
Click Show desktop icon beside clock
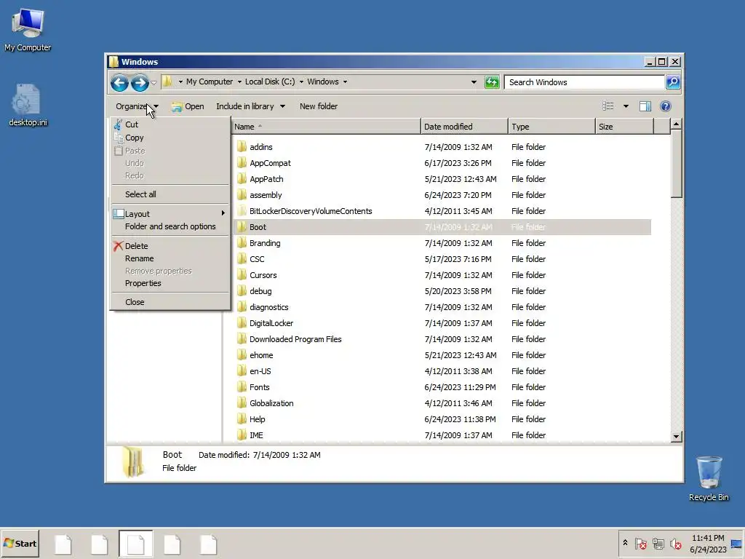736,544
